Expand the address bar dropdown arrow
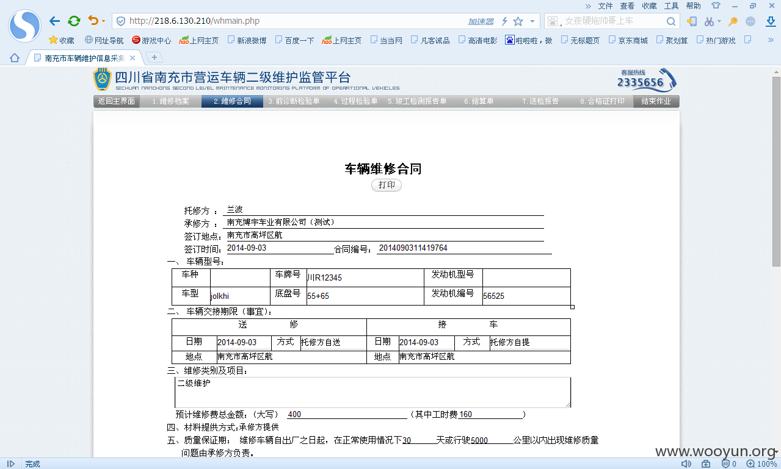 click(532, 21)
